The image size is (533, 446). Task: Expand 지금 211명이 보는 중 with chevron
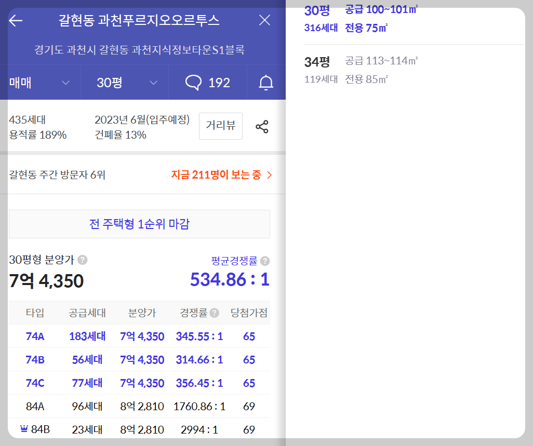[x=269, y=175]
